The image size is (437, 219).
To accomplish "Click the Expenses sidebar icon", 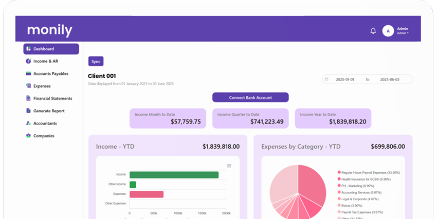I will point(29,86).
